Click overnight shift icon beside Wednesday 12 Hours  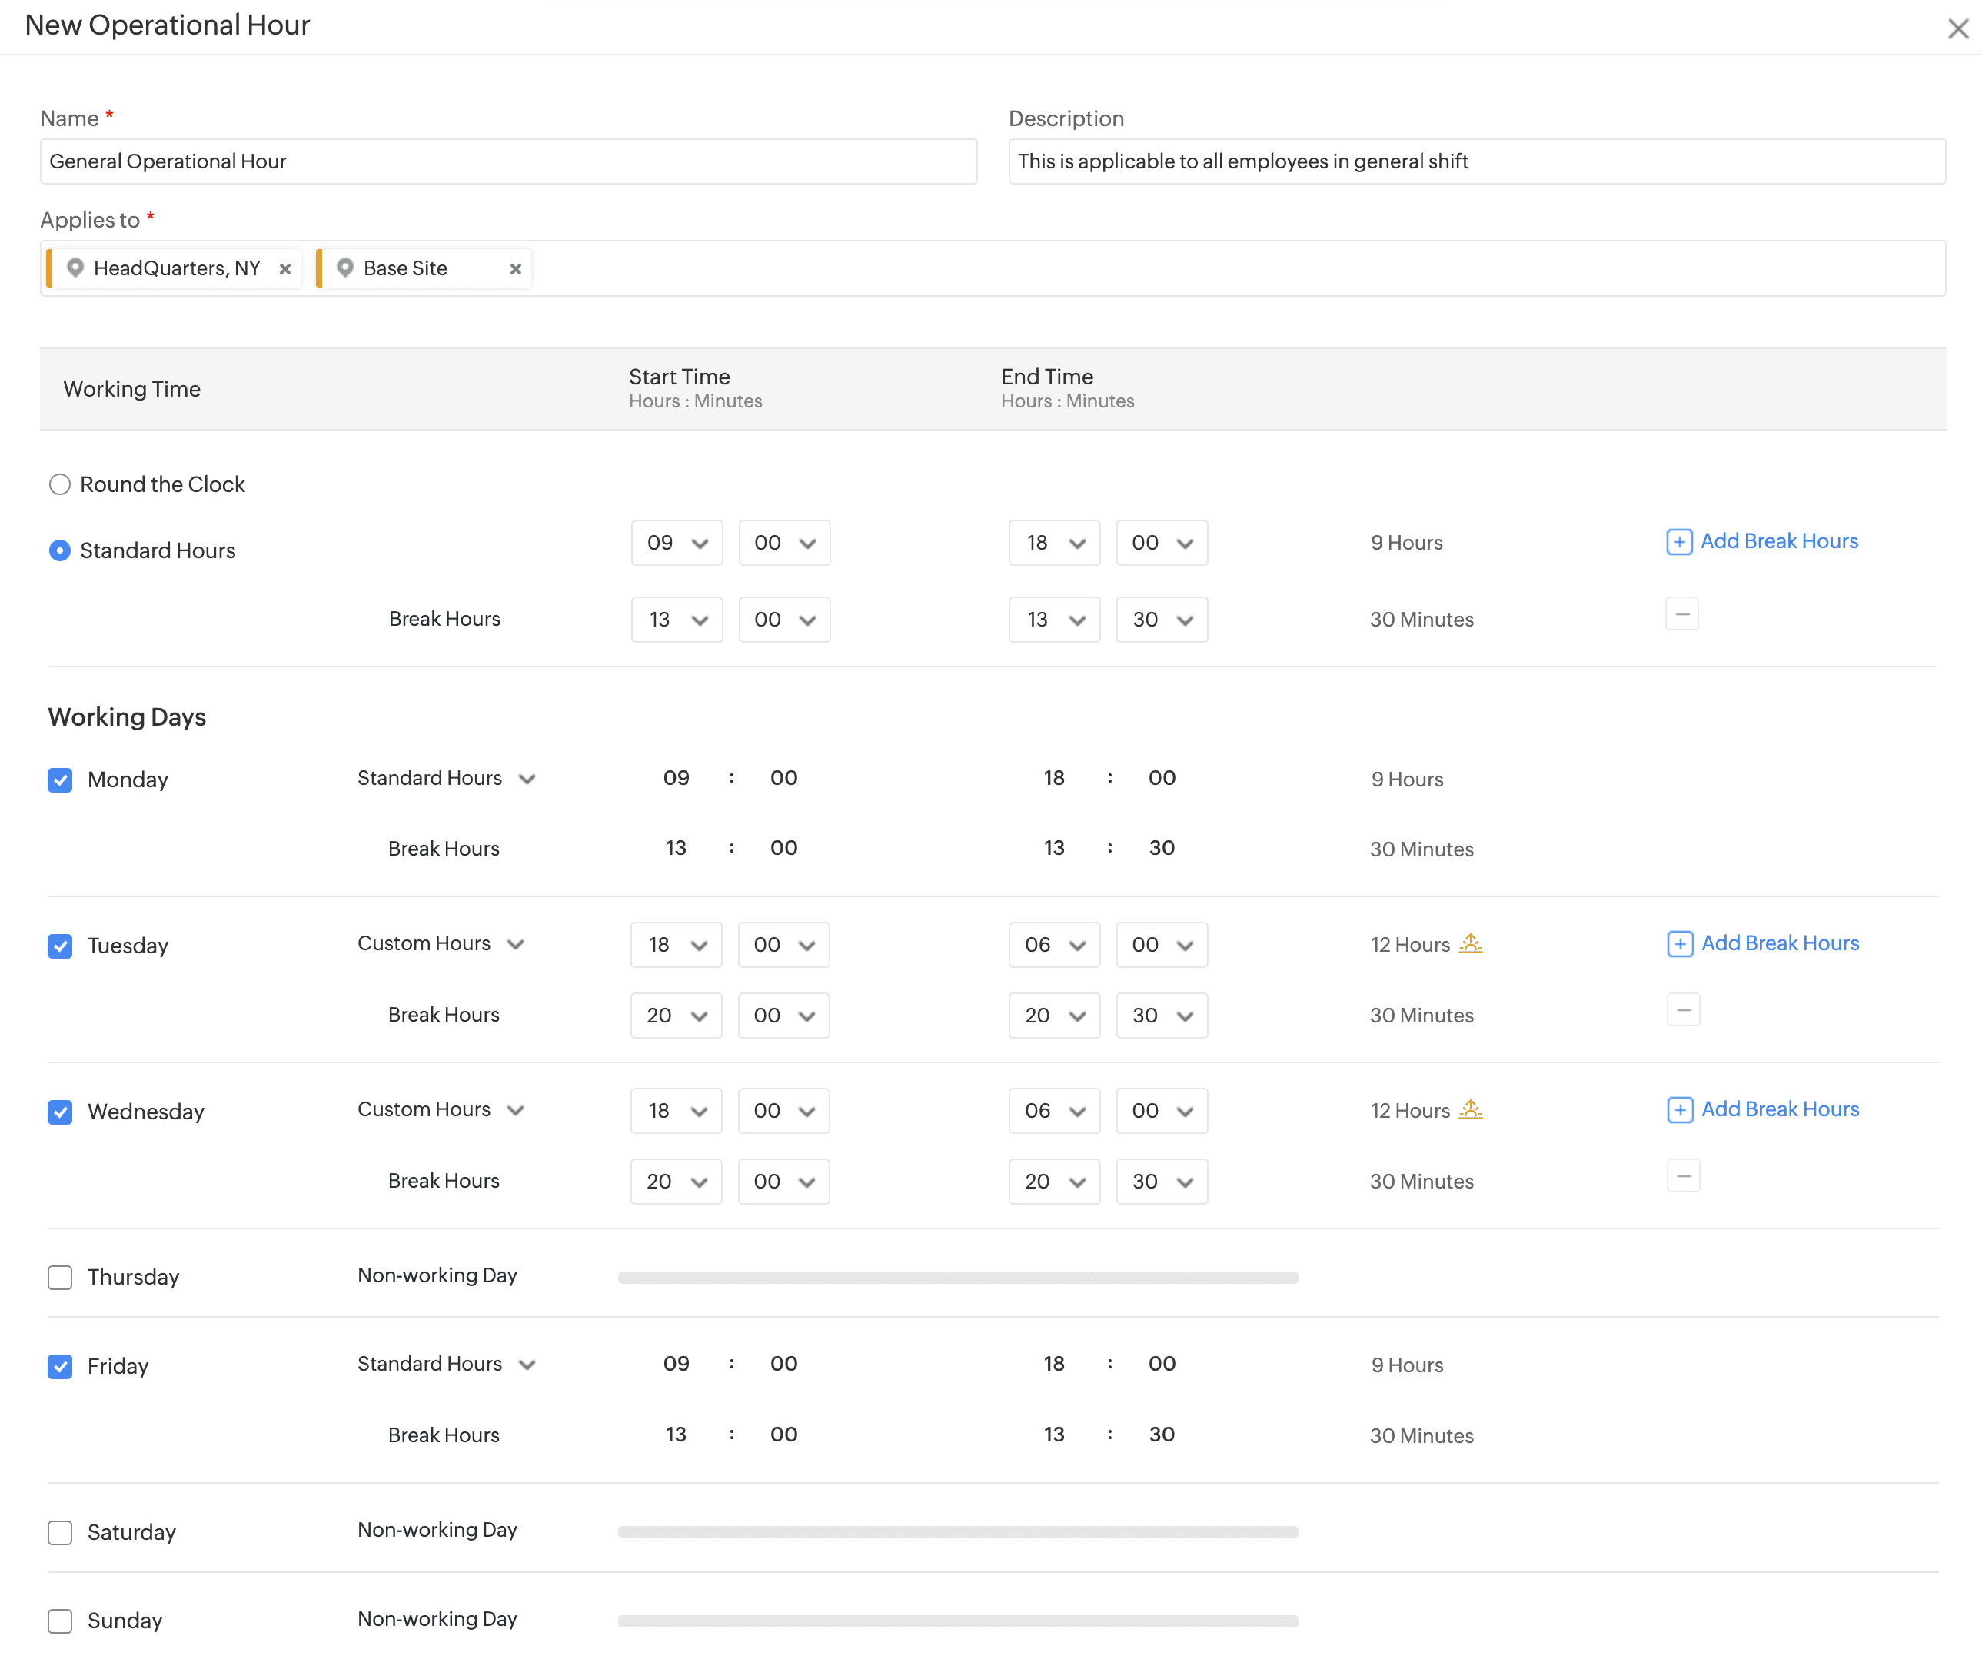1471,1110
